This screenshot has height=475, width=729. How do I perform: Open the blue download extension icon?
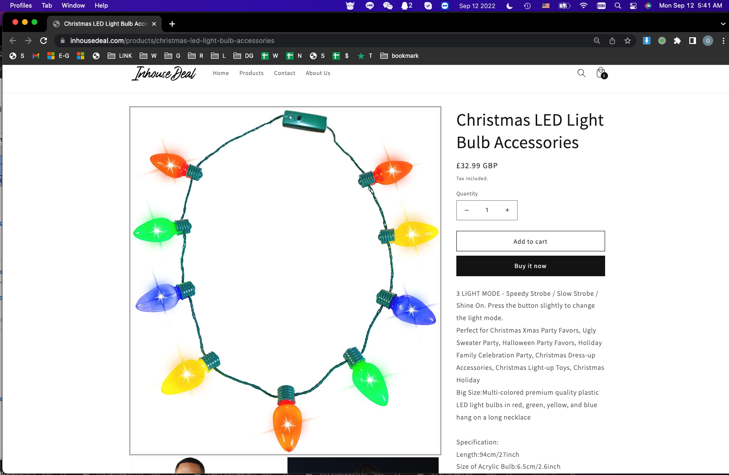click(x=647, y=41)
